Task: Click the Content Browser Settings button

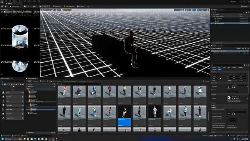Action: click(206, 81)
